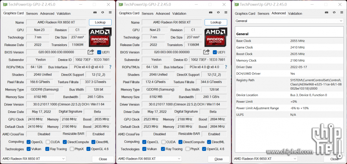Open hamburger menu in right GPU-Z window
This screenshot has width=347, height=164.
342,13
